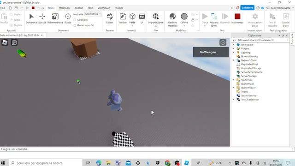Switch to the AVATAR tab
Viewport: 295px width, 166px height.
tap(79, 8)
